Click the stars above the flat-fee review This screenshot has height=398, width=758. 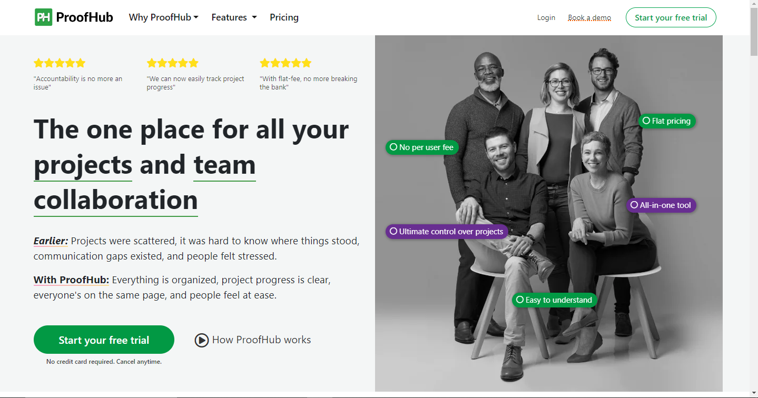[286, 63]
